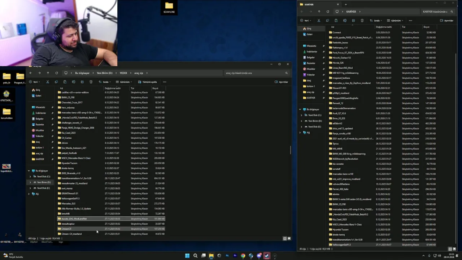Click Paste icon in araç zip window
Image resolution: width=462 pixels, height=260 pixels.
click(65, 82)
